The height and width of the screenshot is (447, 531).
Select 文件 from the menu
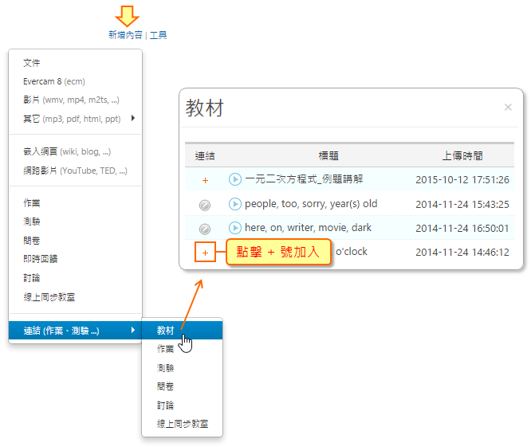[x=32, y=62]
